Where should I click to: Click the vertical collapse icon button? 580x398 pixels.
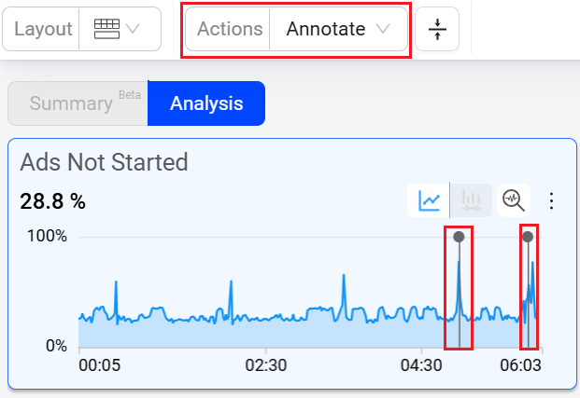pyautogui.click(x=437, y=29)
